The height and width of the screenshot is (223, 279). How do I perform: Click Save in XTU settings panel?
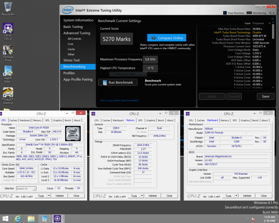click(266, 96)
